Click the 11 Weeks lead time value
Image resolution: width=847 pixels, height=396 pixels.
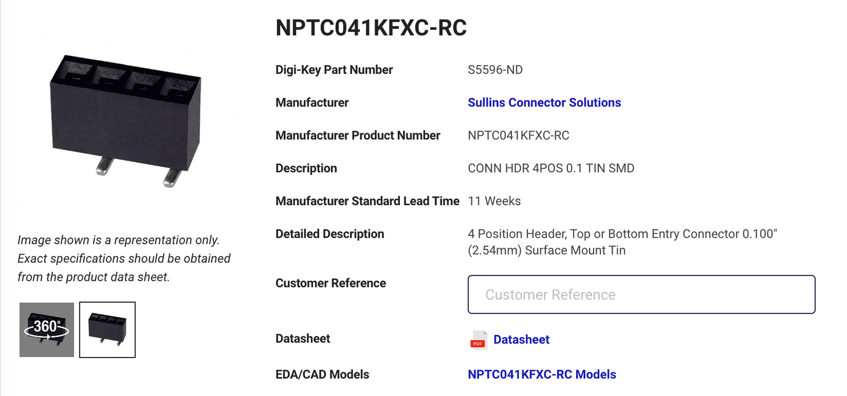pyautogui.click(x=494, y=201)
